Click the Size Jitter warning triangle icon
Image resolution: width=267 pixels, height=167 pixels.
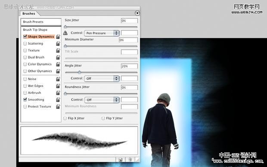65,33
